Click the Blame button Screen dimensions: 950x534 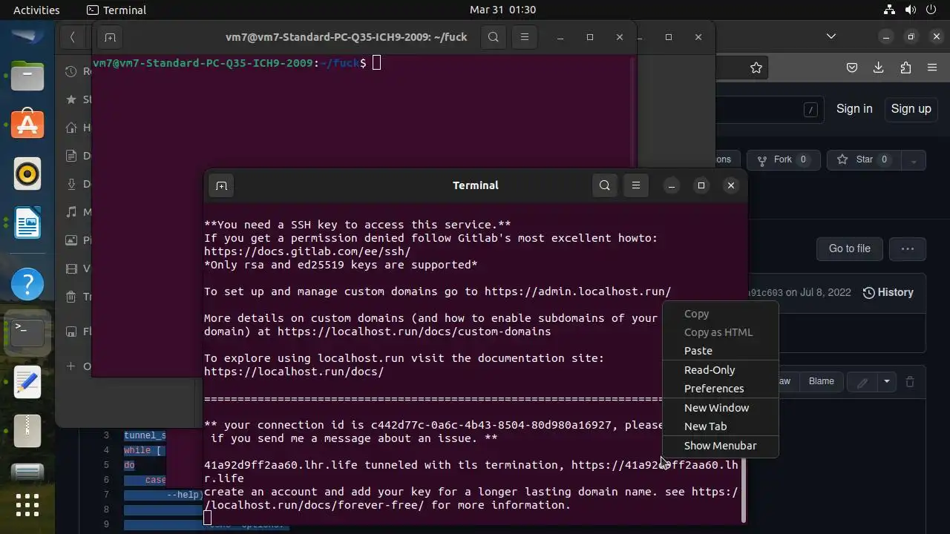coord(821,381)
